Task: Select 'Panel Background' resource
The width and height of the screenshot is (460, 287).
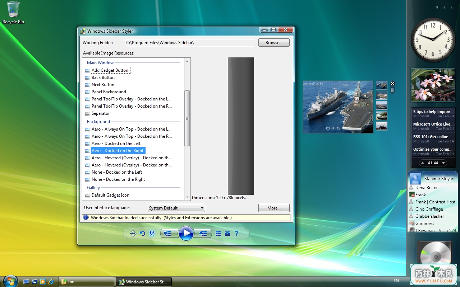Action: [109, 92]
